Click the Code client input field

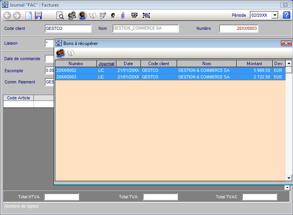point(68,28)
